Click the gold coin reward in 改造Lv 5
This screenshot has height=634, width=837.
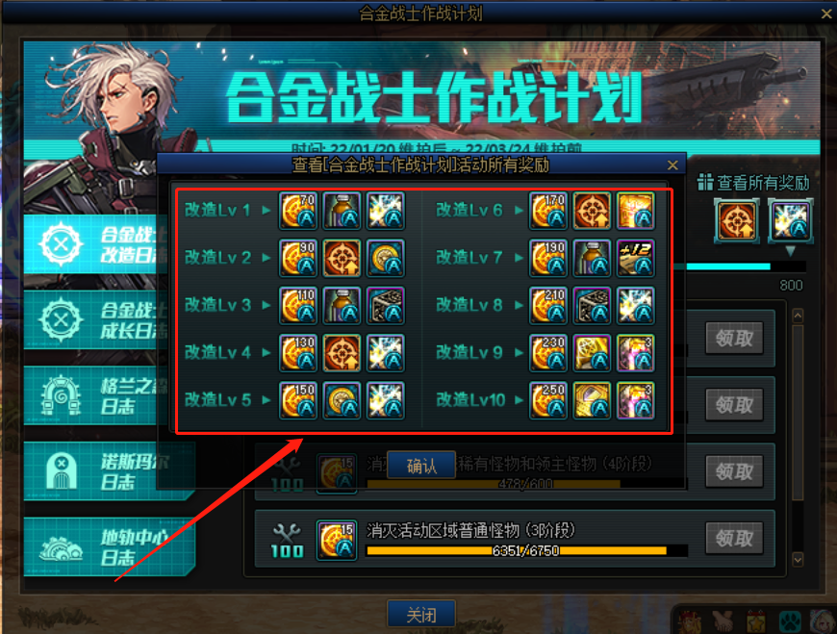pos(342,400)
